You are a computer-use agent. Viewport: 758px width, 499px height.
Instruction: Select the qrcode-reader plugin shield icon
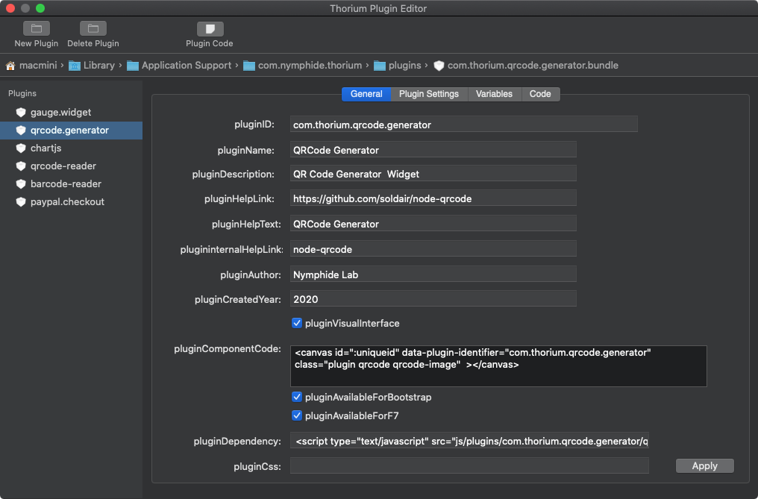(x=21, y=166)
